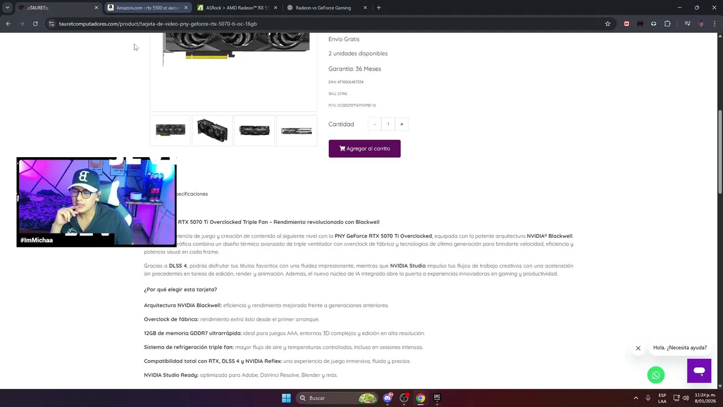Click the EAN 4718006457334 text
Screen dimensions: 723x407
346,82
